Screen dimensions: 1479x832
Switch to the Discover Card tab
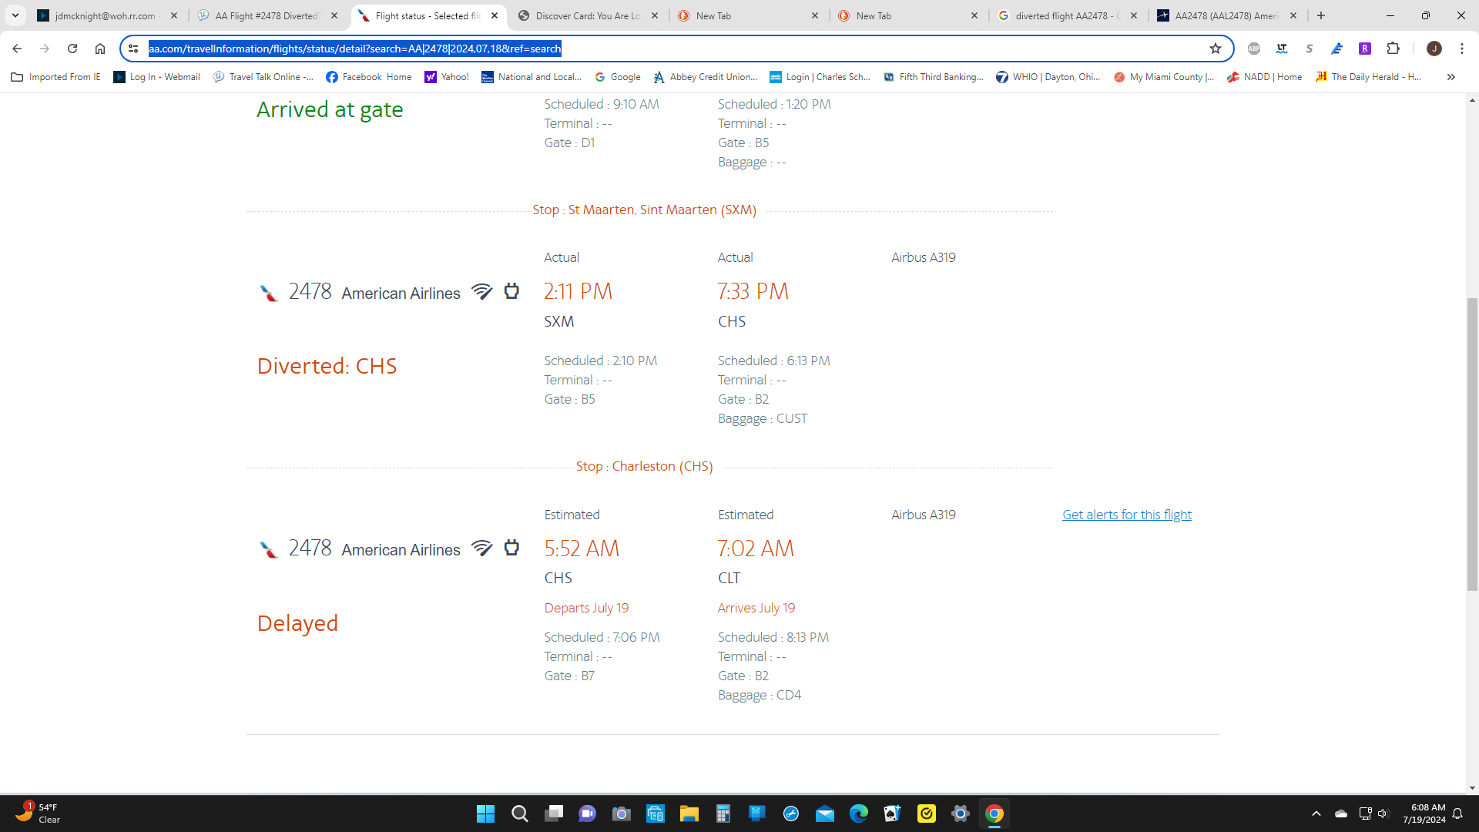(587, 15)
